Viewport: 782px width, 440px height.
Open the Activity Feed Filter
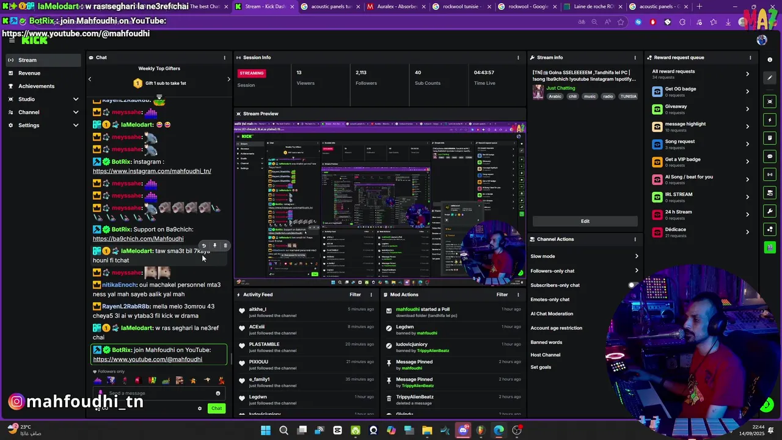(355, 295)
